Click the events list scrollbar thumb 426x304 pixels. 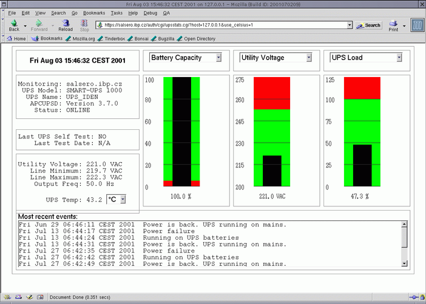[x=404, y=237]
